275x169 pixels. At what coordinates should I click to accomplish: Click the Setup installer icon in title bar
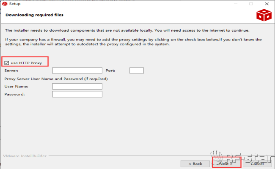coord(5,4)
